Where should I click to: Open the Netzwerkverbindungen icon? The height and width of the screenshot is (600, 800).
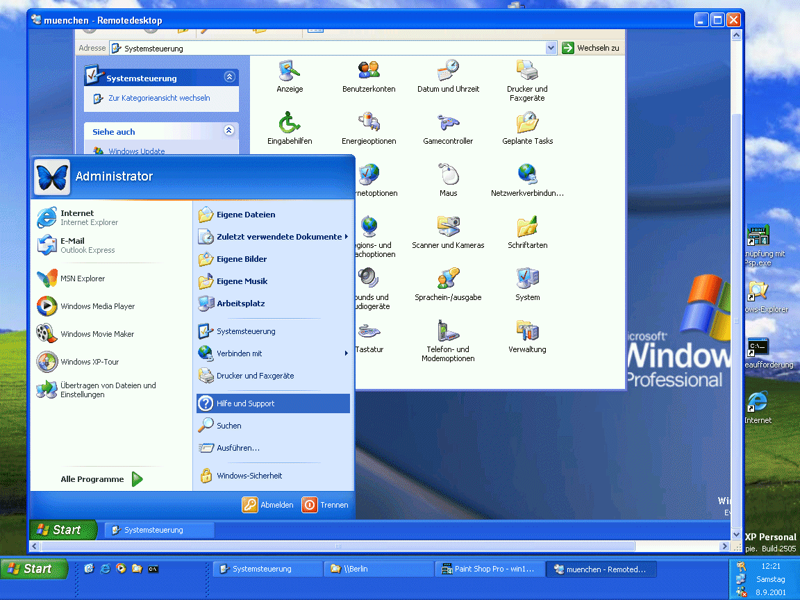pos(527,180)
